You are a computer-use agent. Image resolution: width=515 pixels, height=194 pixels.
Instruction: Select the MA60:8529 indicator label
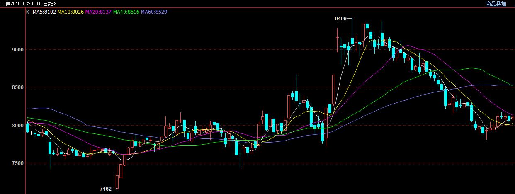pyautogui.click(x=154, y=12)
